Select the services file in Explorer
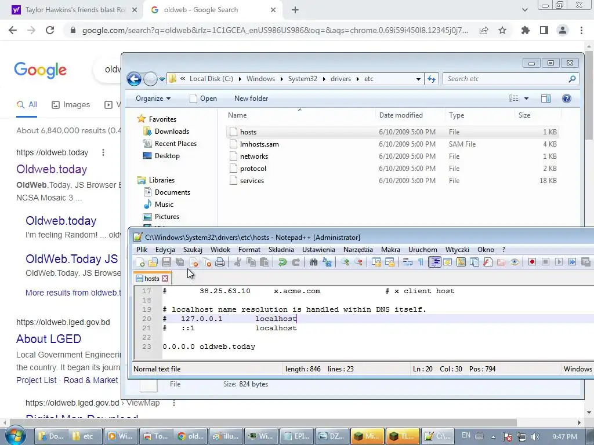Screen dimensions: 594x445 pos(393,181)
